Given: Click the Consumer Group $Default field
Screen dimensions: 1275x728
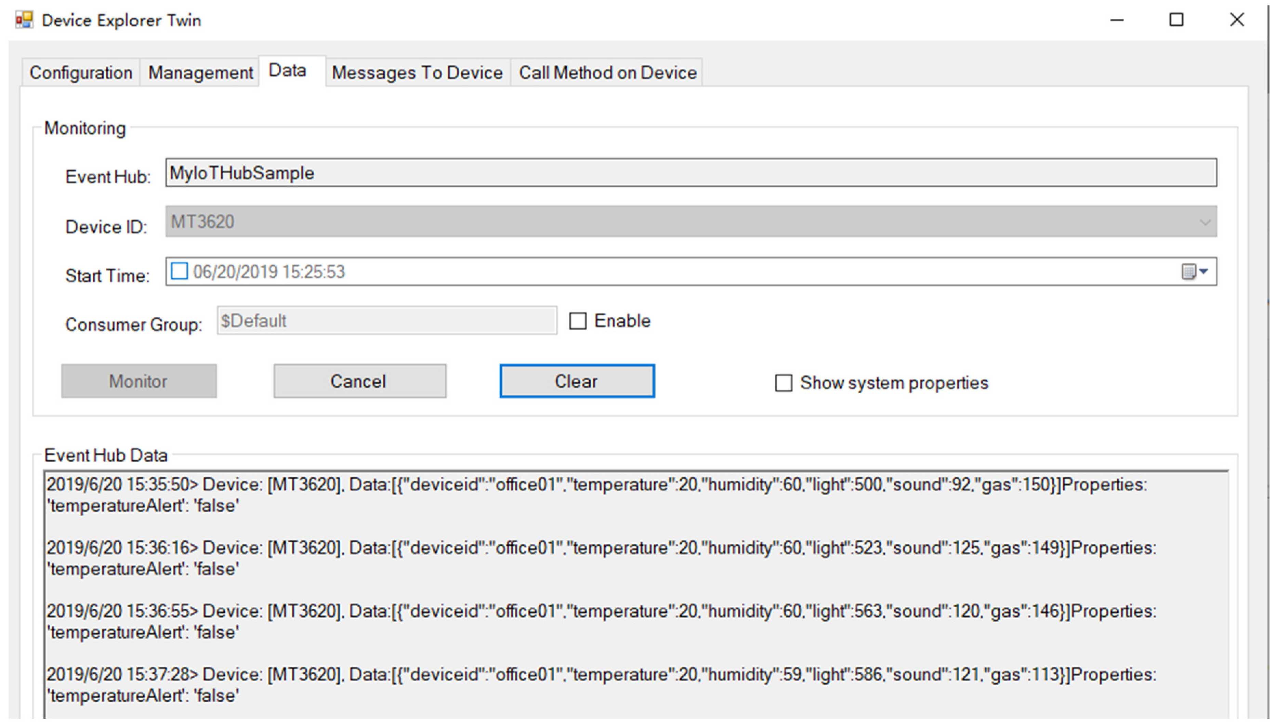Looking at the screenshot, I should (386, 321).
